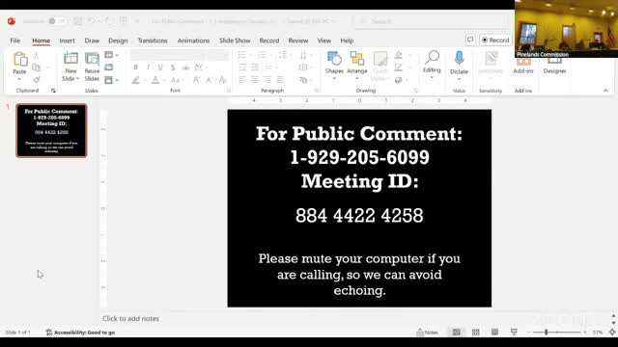Switch to Reading View in status bar
The width and height of the screenshot is (618, 347).
(x=494, y=333)
